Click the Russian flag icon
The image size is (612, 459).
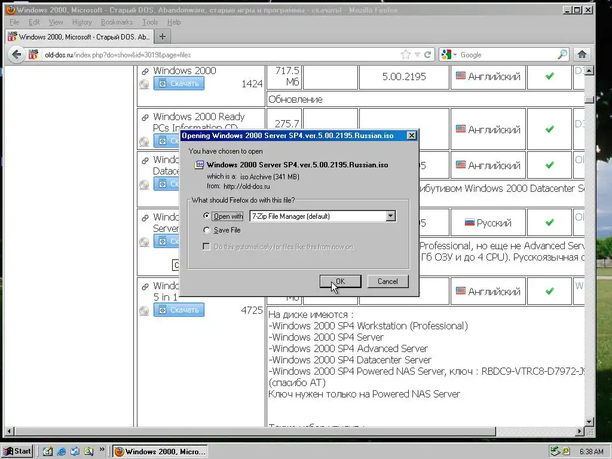pyautogui.click(x=470, y=223)
